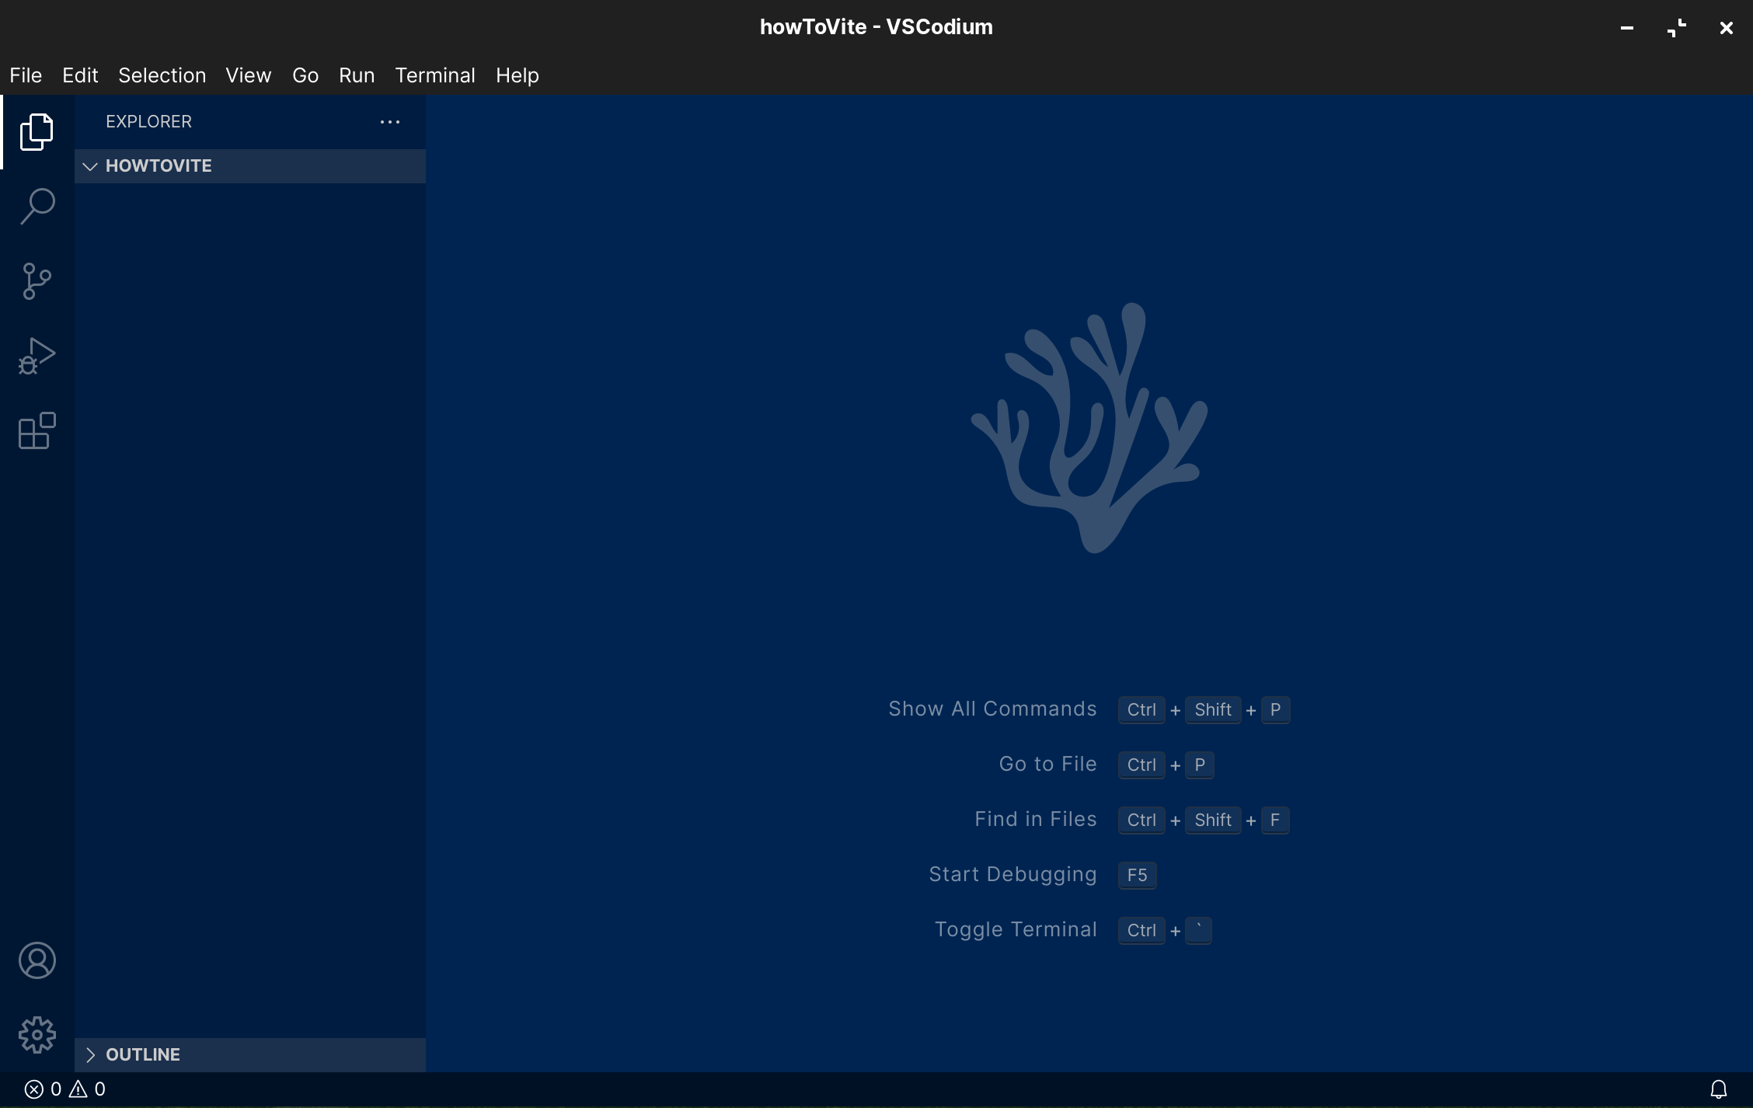The height and width of the screenshot is (1108, 1753).
Task: Close the VSCodium window
Action: [1727, 28]
